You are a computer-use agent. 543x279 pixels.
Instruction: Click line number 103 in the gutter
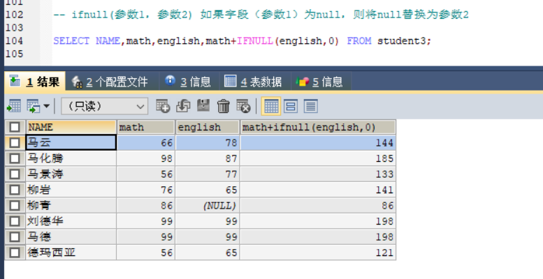coord(14,28)
